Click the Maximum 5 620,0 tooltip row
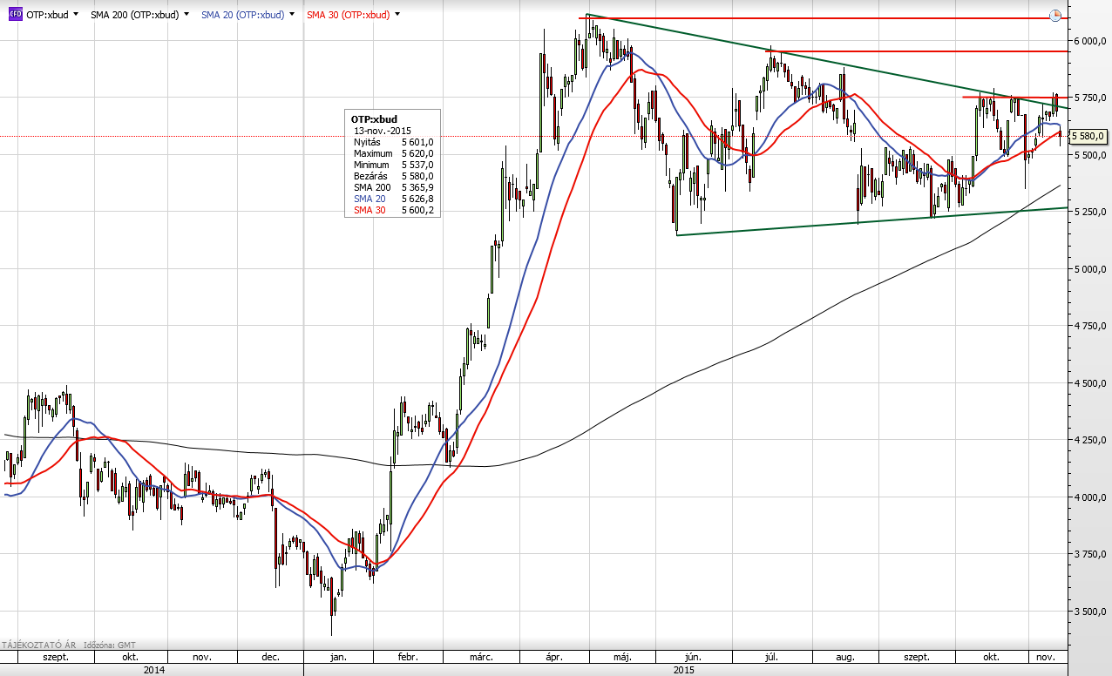 pyautogui.click(x=393, y=153)
